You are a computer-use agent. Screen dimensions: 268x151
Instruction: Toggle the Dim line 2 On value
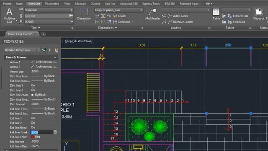pyautogui.click(x=33, y=90)
